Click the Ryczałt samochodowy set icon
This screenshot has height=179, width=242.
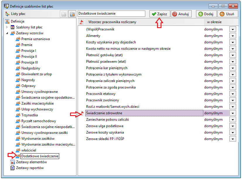[18, 121]
